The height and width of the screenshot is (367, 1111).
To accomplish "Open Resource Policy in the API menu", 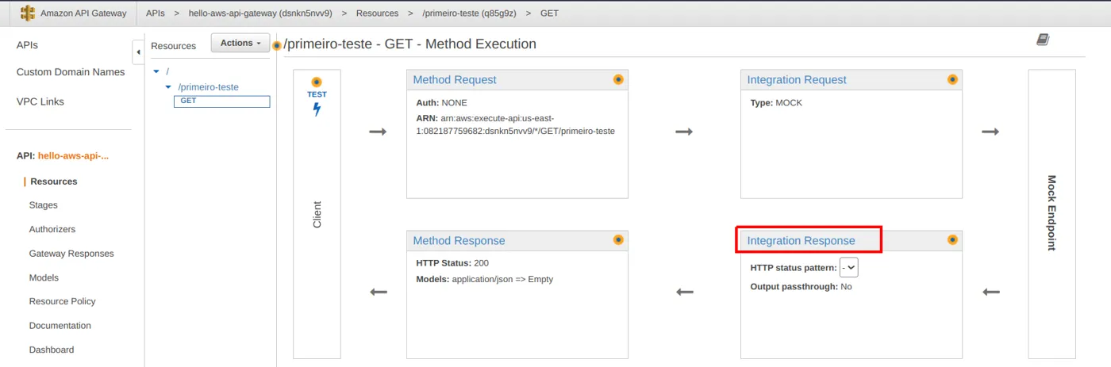I will tap(63, 301).
